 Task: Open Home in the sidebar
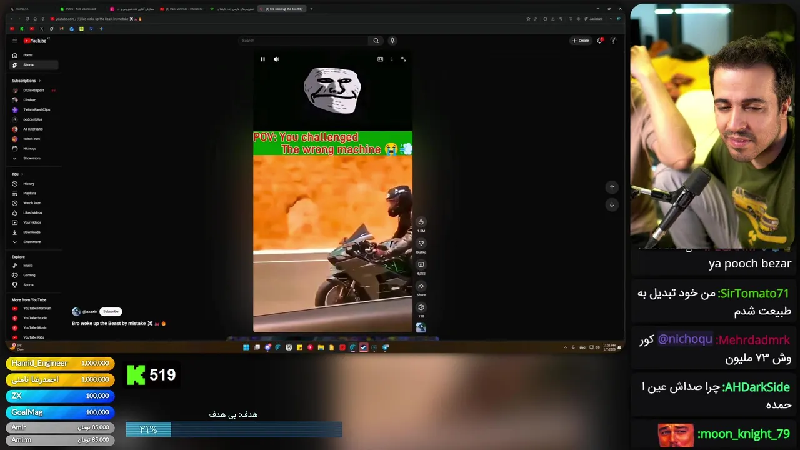[x=34, y=55]
